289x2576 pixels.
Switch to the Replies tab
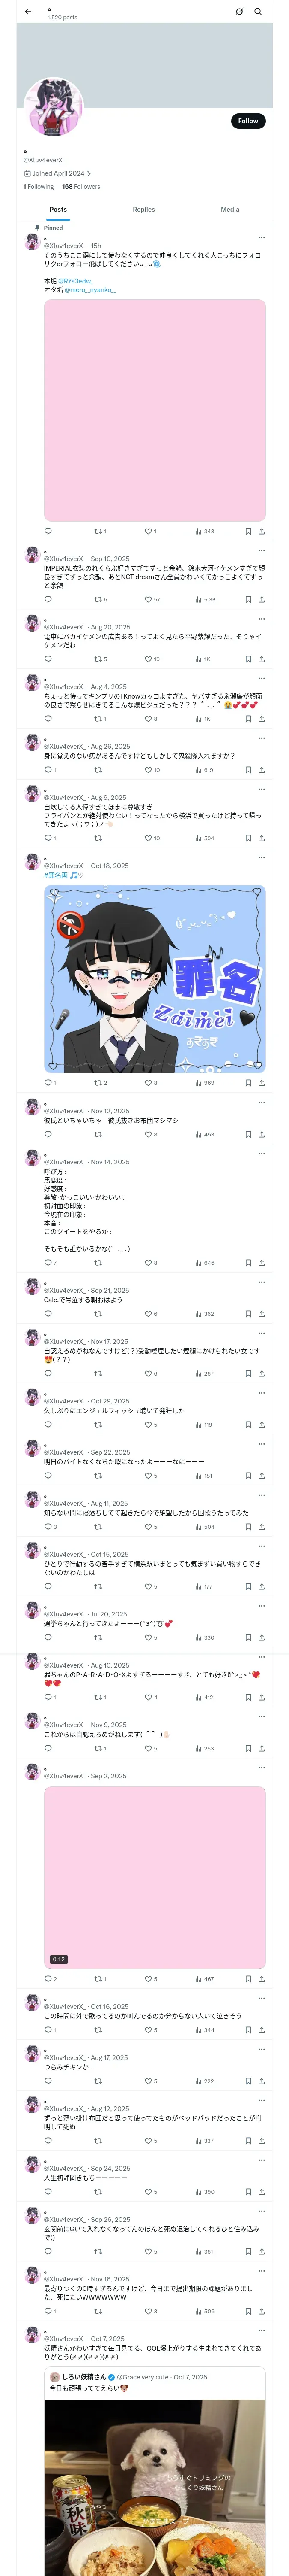coord(143,210)
